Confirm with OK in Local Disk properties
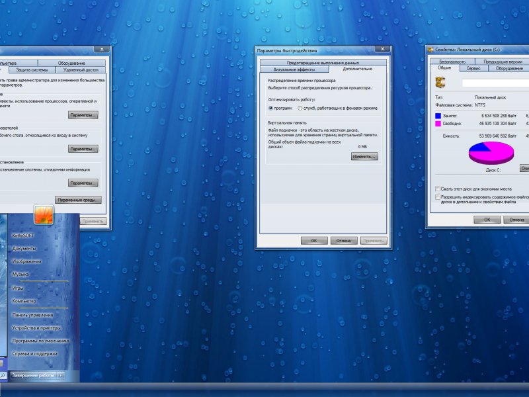 [487, 220]
